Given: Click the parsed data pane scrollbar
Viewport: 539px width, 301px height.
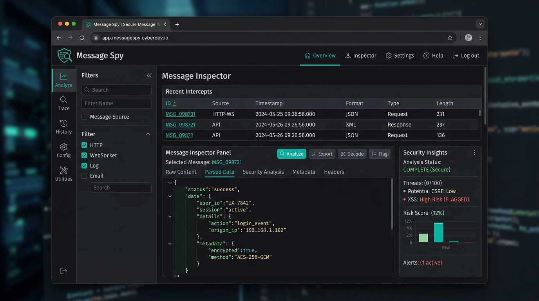Looking at the screenshot, I should (x=392, y=204).
